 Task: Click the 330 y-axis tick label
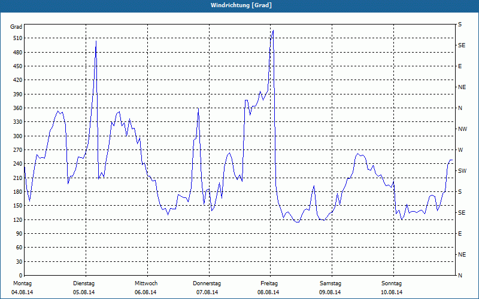coord(18,122)
